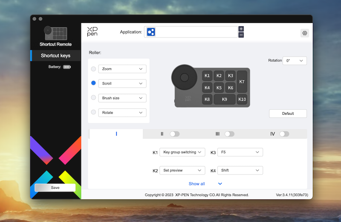The height and width of the screenshot is (222, 341).
Task: Click the K9 key on the device image
Action: click(225, 100)
